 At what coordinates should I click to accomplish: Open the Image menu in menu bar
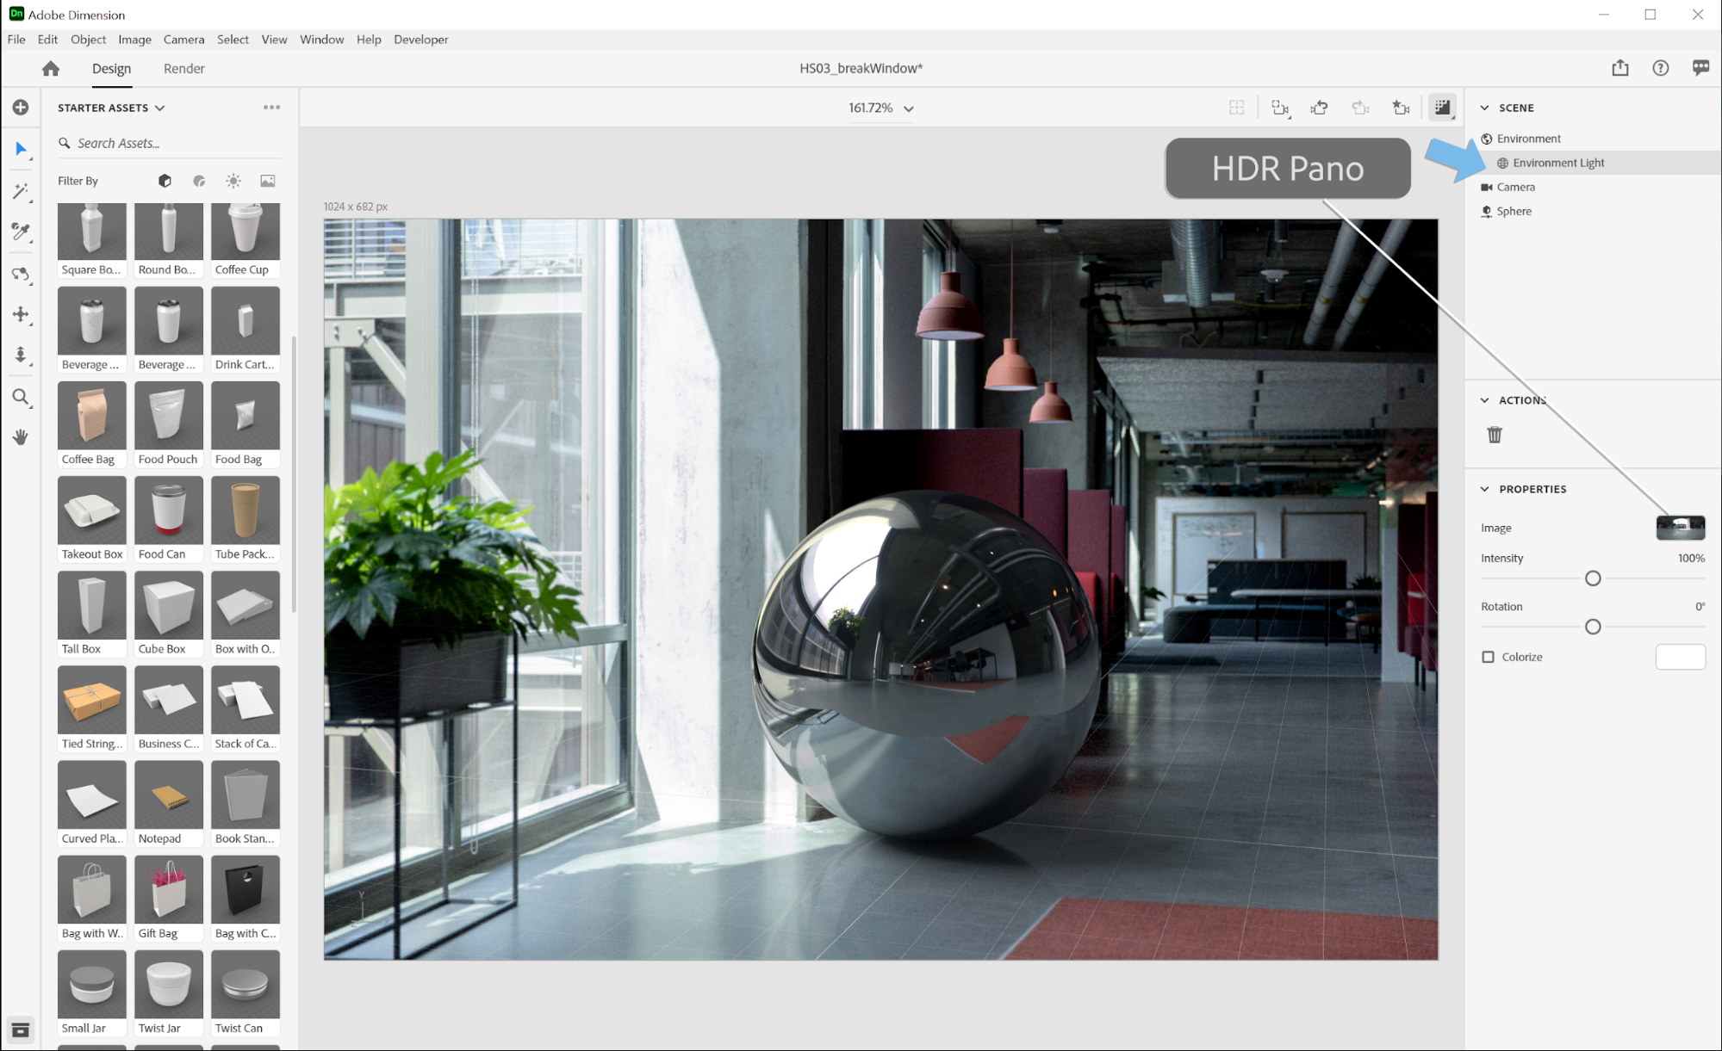(x=133, y=40)
